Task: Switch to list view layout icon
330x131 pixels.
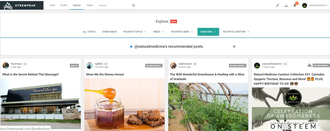Action: [234, 47]
